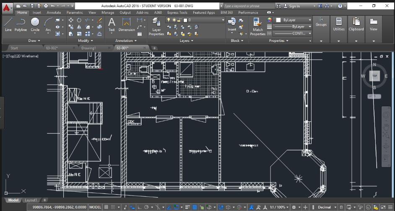
Task: Click the white layer color swatch
Action: [x=186, y=20]
